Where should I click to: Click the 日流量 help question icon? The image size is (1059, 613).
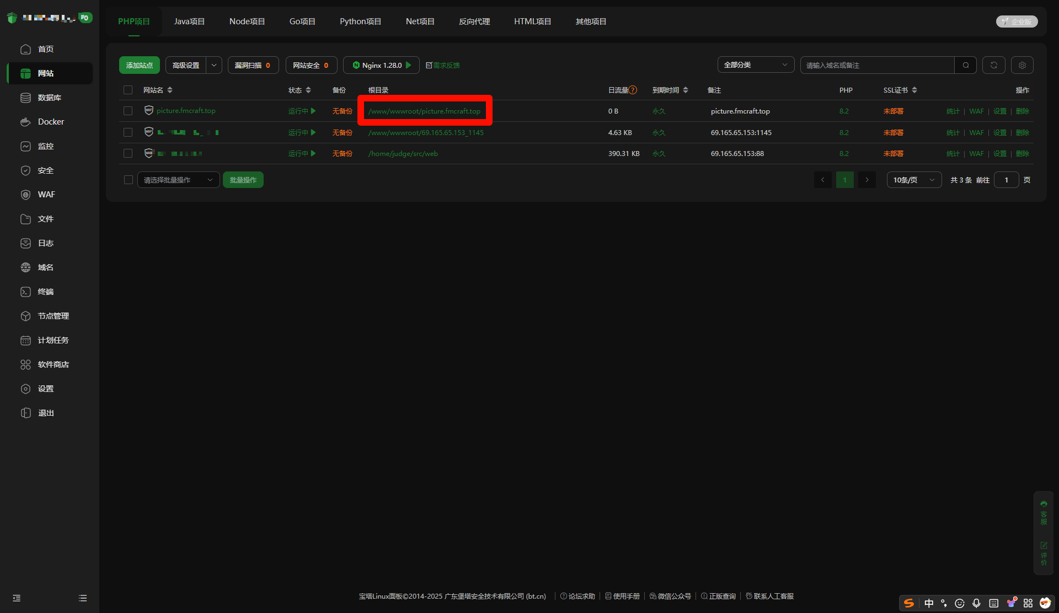[633, 90]
